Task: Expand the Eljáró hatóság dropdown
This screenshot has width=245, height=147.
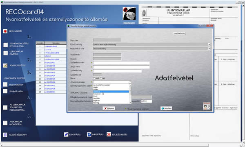Action: (209, 44)
